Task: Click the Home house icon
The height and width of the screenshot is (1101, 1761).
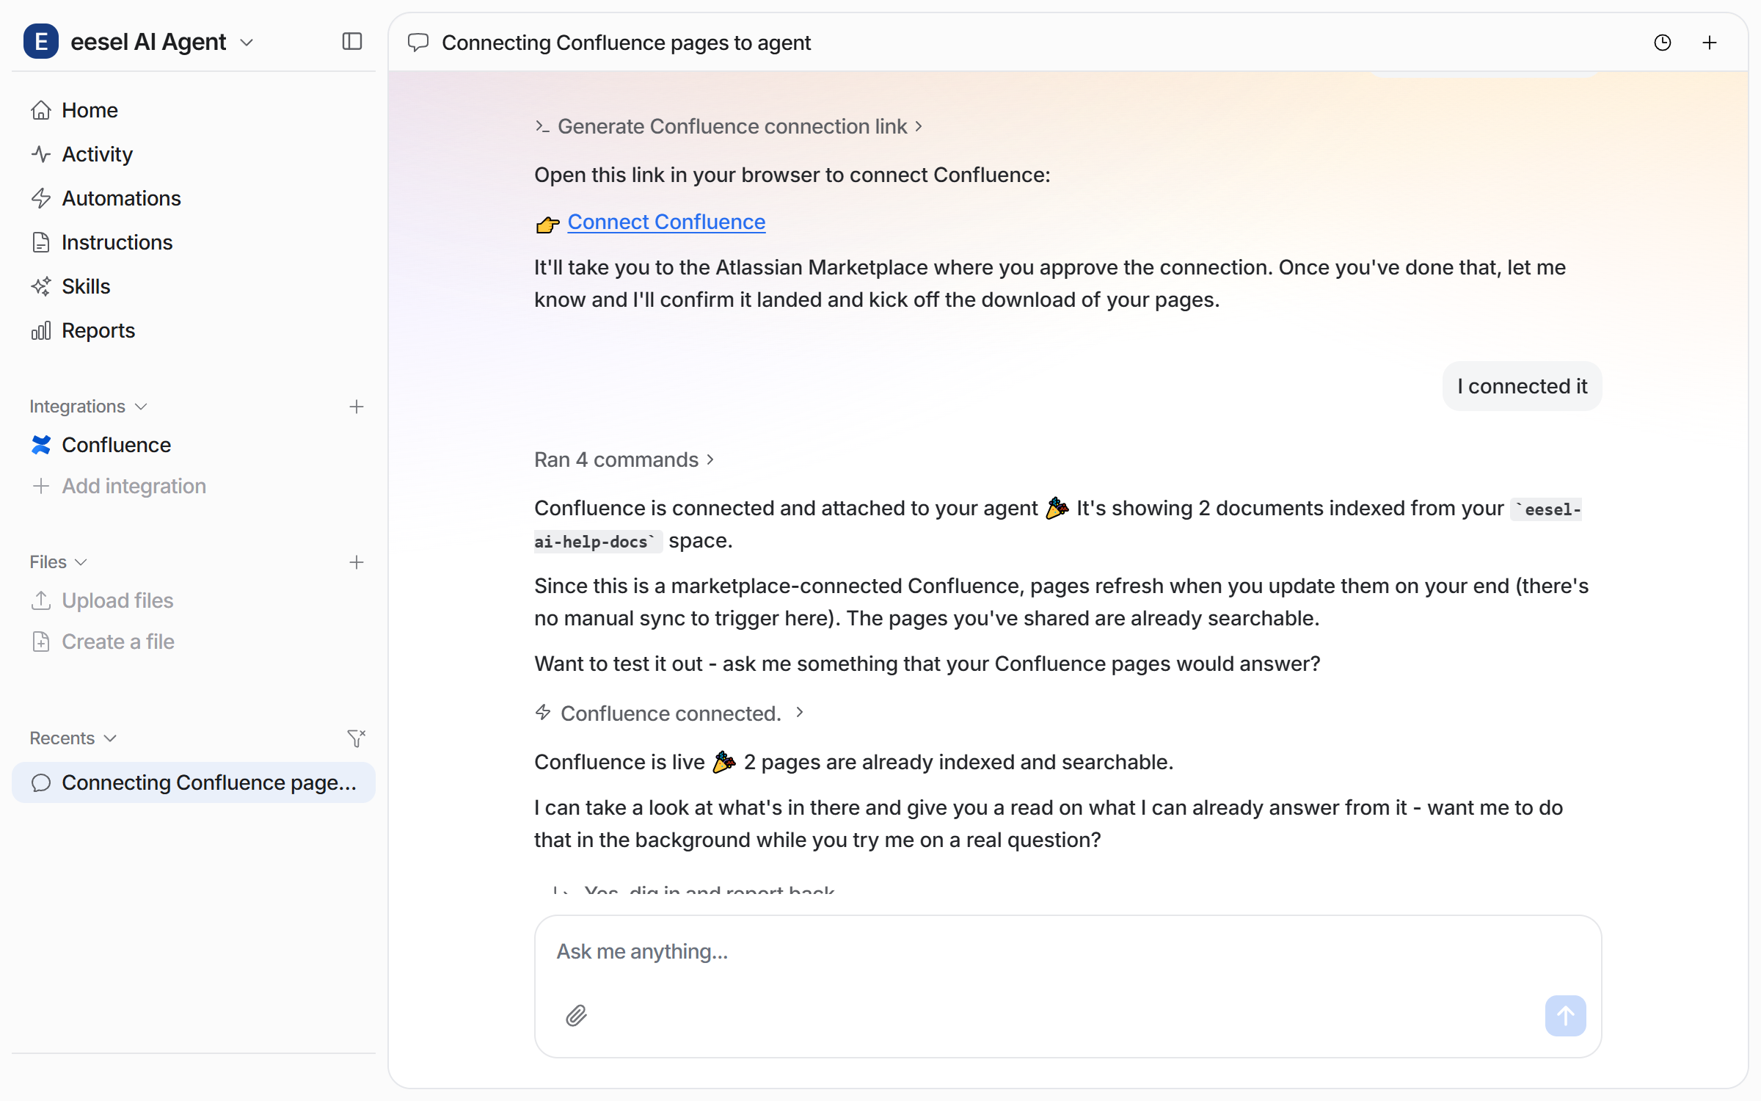Action: coord(41,110)
